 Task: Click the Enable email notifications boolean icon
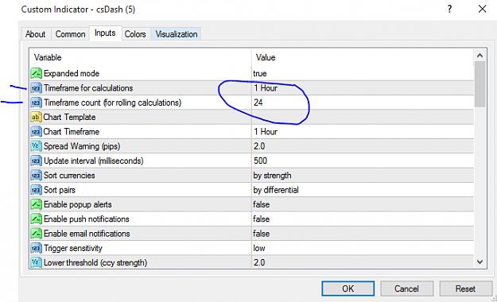pyautogui.click(x=36, y=234)
